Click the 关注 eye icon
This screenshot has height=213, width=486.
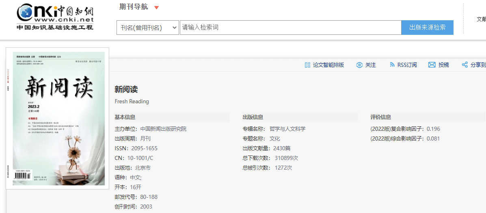359,65
